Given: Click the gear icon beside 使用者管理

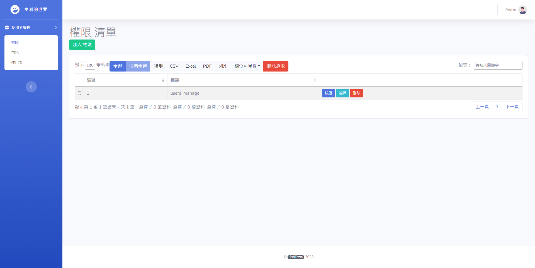Looking at the screenshot, I should coord(6,27).
